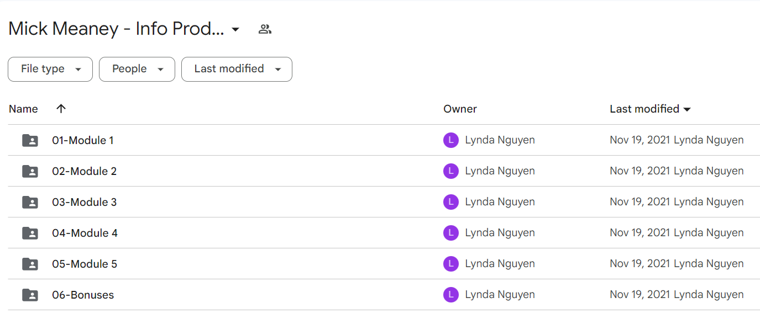Viewport: 760px width, 324px height.
Task: Open the File type filter dropdown
Action: 50,69
